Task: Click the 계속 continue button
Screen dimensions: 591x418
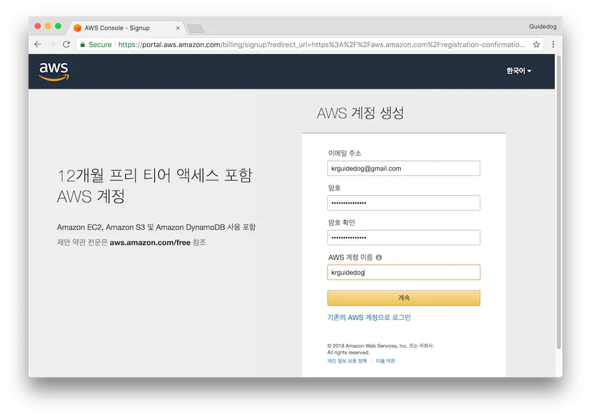Action: 404,298
